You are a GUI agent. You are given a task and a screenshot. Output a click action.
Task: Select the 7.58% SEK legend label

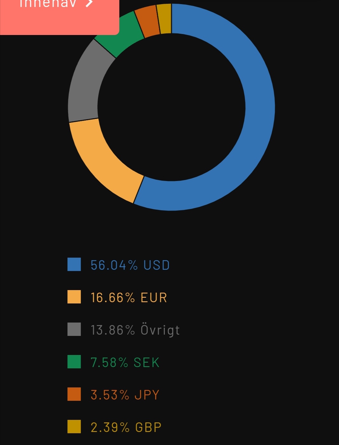125,362
